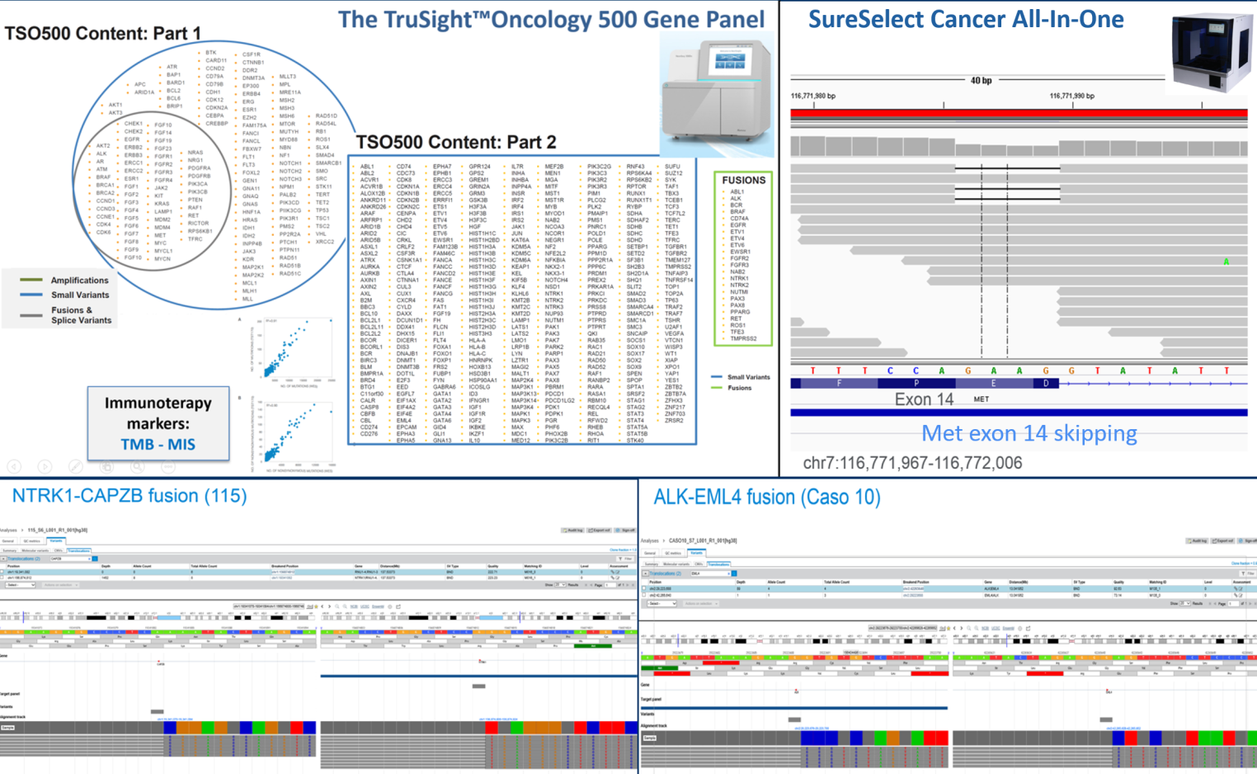Open breakend position link in ALK/EML4 row
This screenshot has height=774, width=1257.
[x=914, y=588]
